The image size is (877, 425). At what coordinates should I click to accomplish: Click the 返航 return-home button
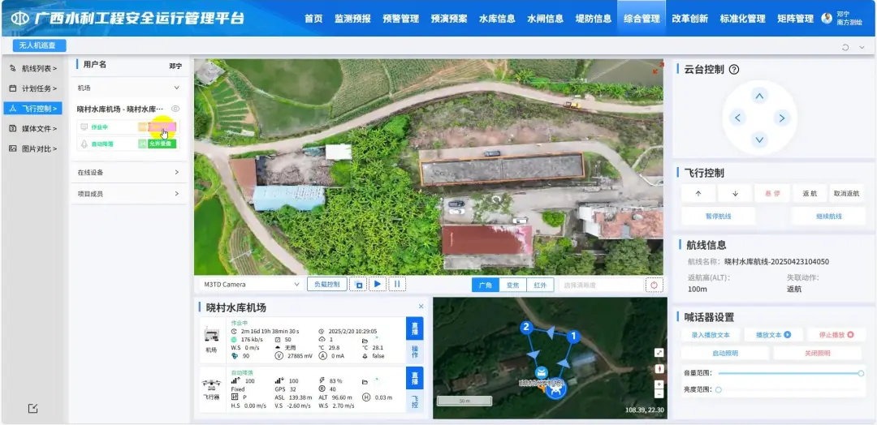click(x=810, y=194)
